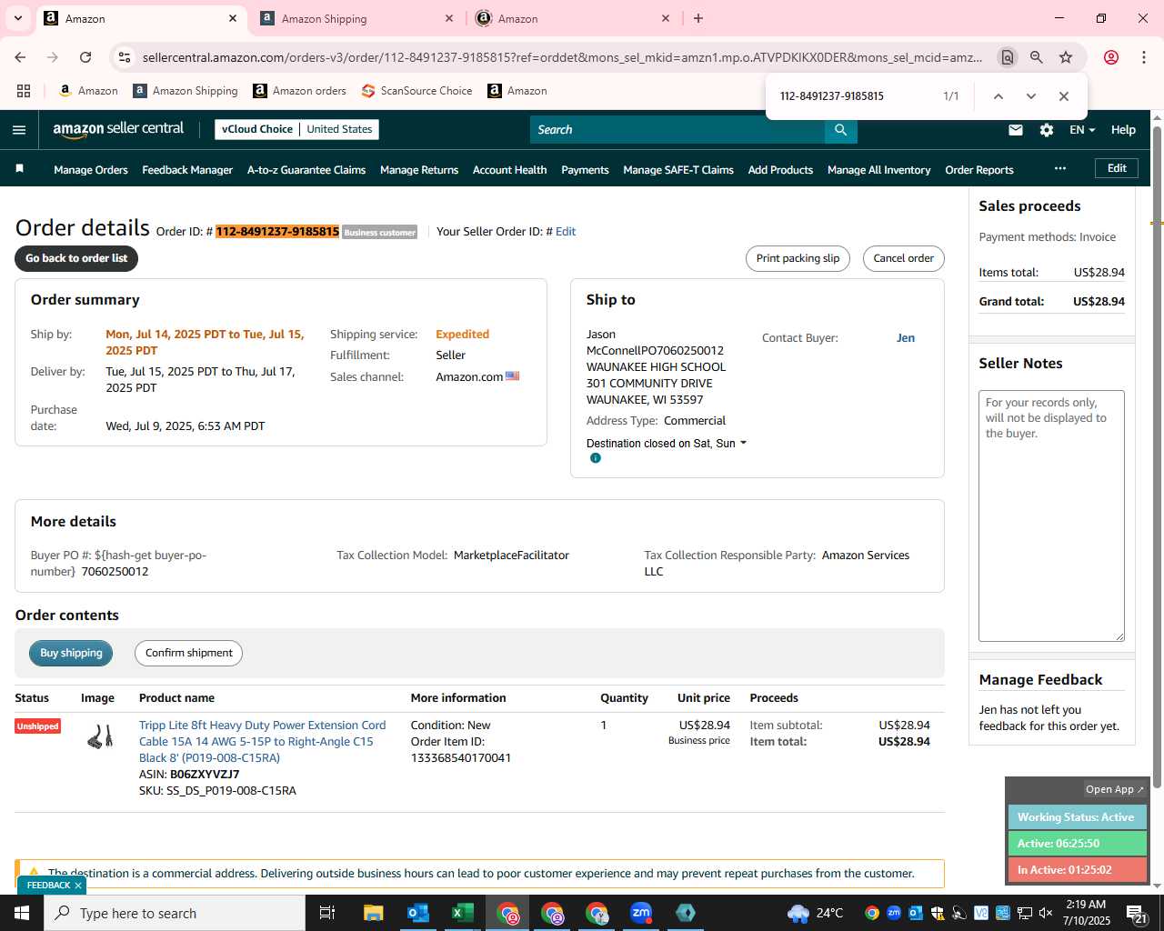Expand Destination closed on Sat, Sun dropdown

click(667, 444)
